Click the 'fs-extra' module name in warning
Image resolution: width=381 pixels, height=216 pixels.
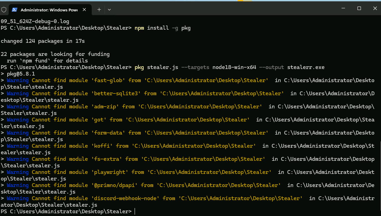[x=107, y=159]
